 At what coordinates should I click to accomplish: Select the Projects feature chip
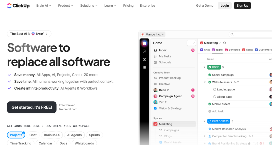tap(16, 135)
